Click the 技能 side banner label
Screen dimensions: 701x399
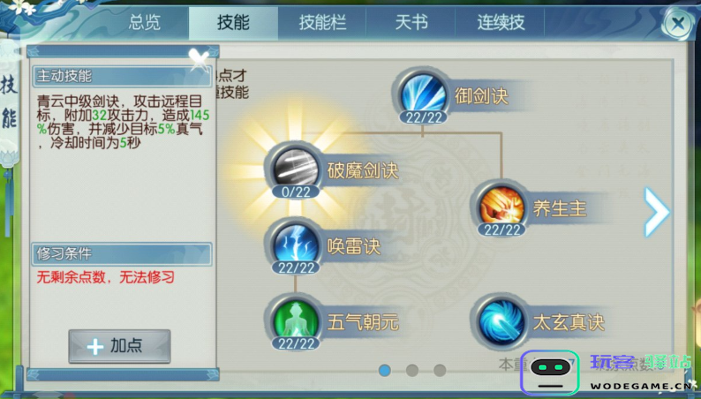(9, 102)
